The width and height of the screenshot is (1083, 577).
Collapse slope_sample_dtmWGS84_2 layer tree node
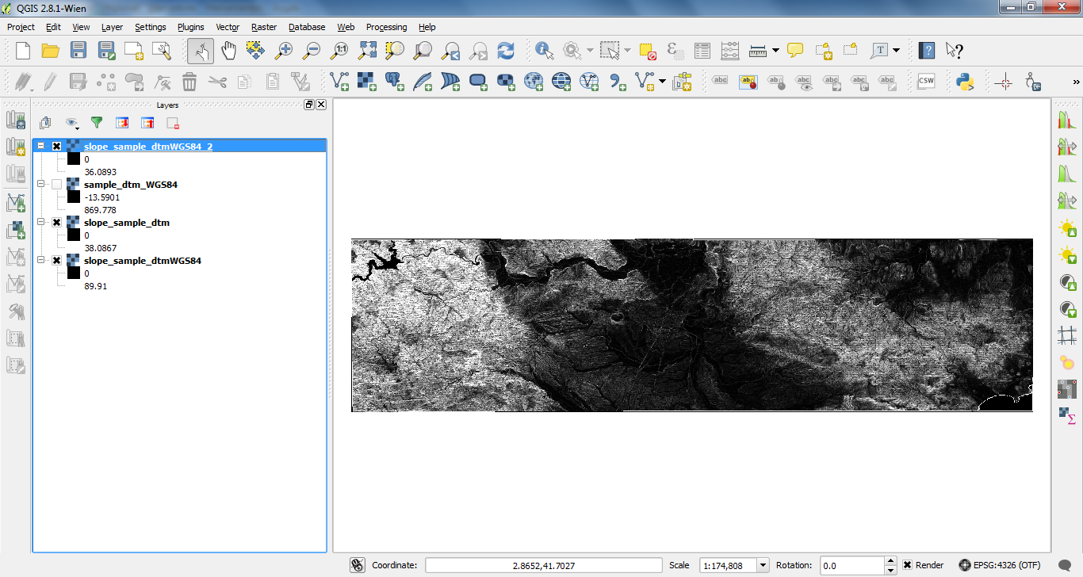41,147
